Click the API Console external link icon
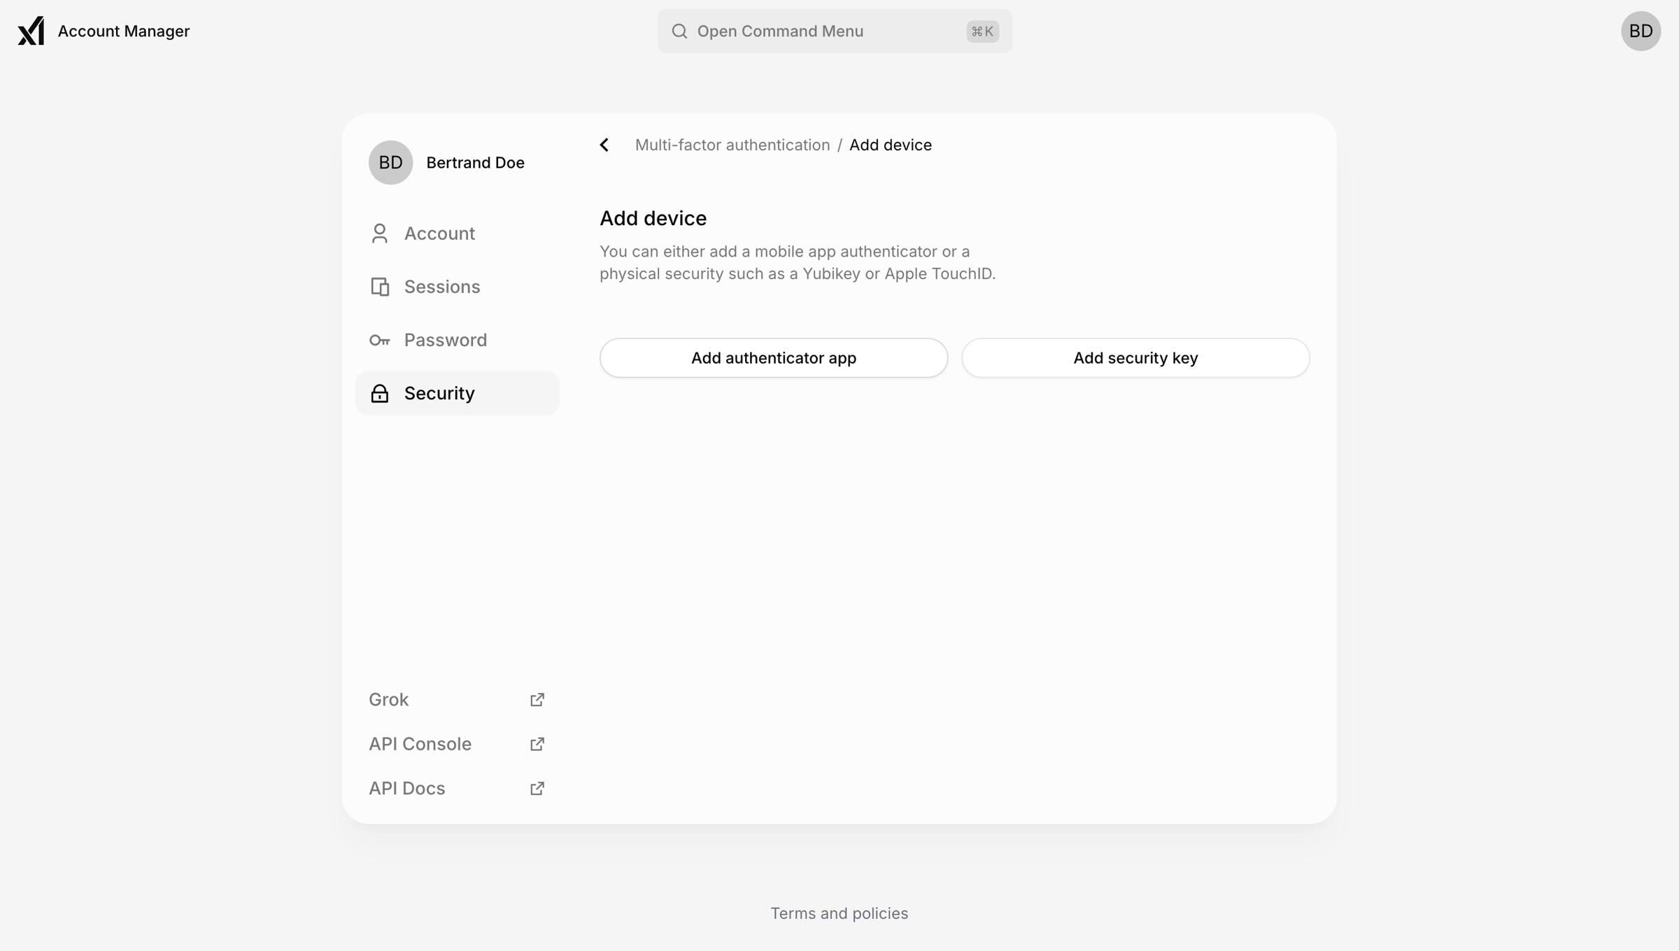The width and height of the screenshot is (1679, 951). click(537, 744)
